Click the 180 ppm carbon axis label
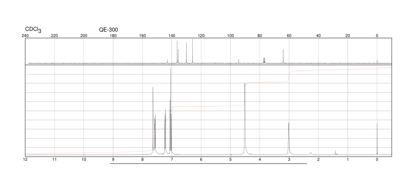The width and height of the screenshot is (419, 181). point(113,36)
